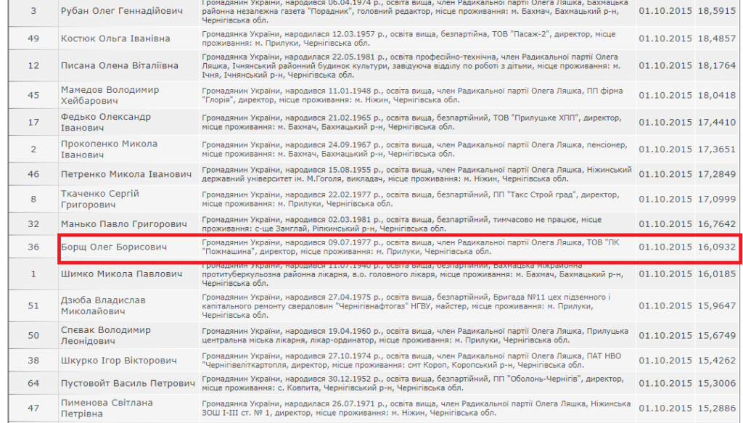Viewport: 743px width, 423px height.
Task: Click on Пустовойт Василь Петрович
Action: coord(128,383)
